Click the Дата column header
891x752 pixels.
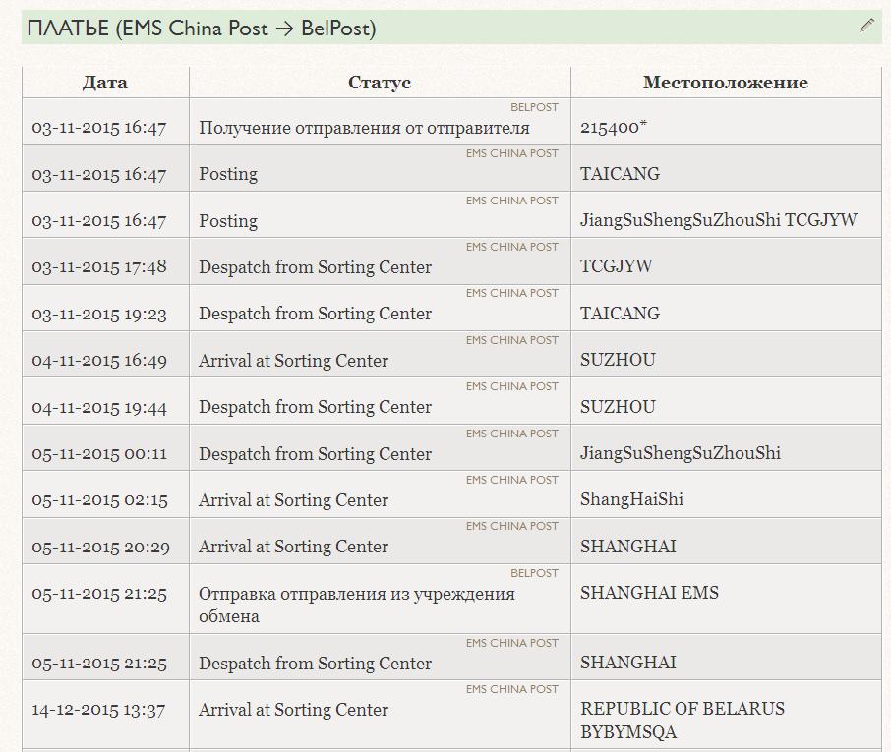(x=105, y=83)
